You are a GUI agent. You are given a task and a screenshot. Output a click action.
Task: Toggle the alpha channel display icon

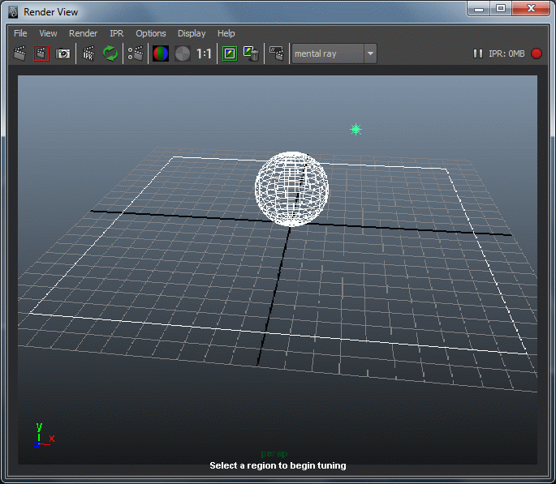point(183,54)
